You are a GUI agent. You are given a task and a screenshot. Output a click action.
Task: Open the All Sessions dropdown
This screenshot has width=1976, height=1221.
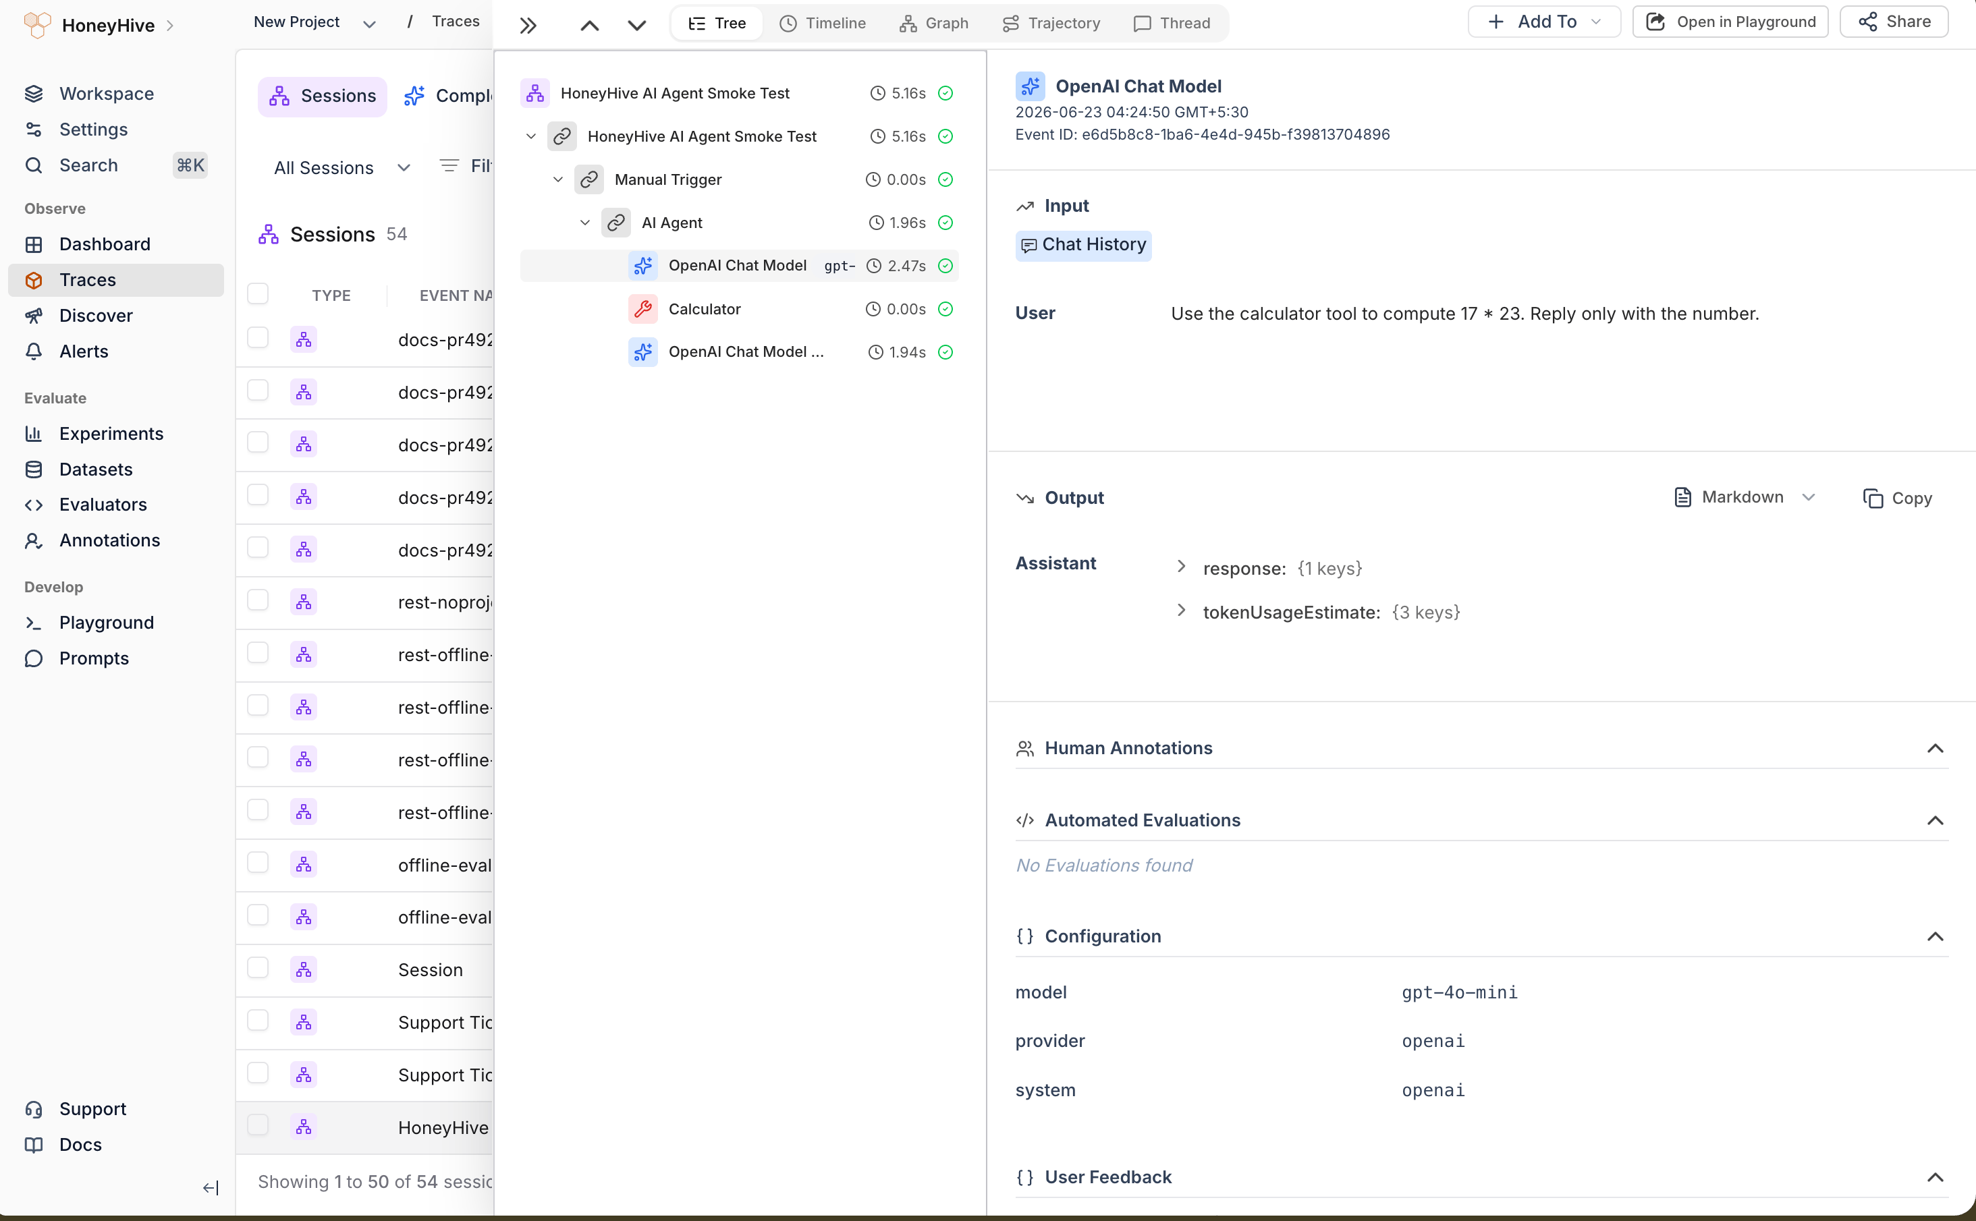(343, 168)
